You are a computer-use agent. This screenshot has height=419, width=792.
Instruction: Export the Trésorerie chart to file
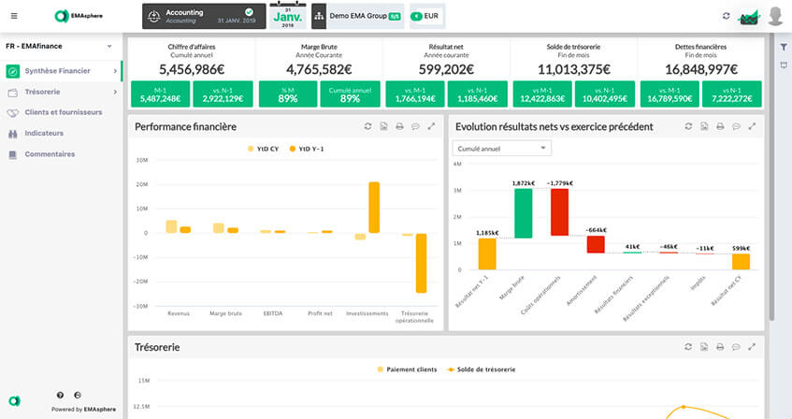point(702,348)
